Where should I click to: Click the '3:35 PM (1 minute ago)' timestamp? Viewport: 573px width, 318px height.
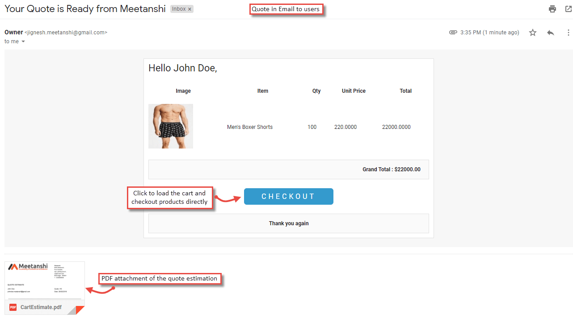click(490, 33)
